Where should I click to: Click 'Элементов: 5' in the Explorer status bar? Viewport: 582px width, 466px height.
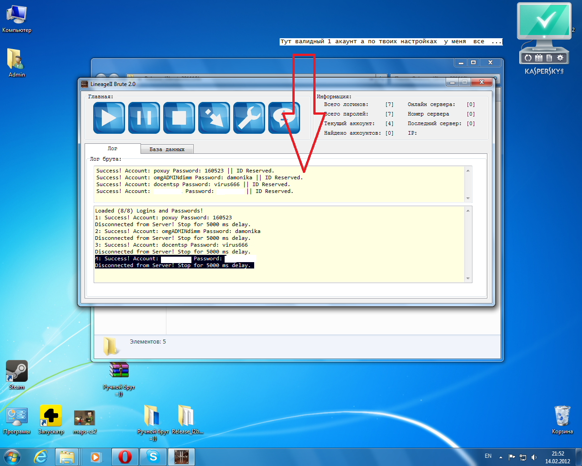tap(148, 342)
